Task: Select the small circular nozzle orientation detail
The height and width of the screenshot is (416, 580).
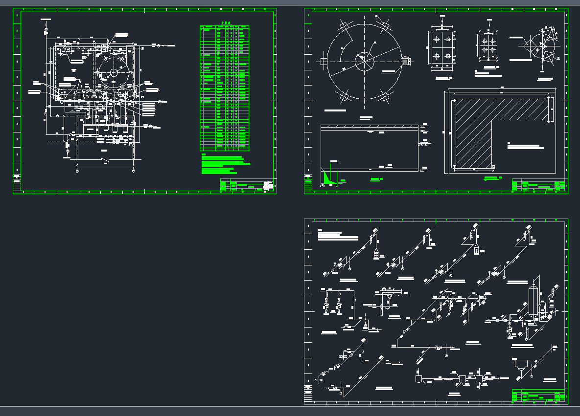Action: click(542, 46)
